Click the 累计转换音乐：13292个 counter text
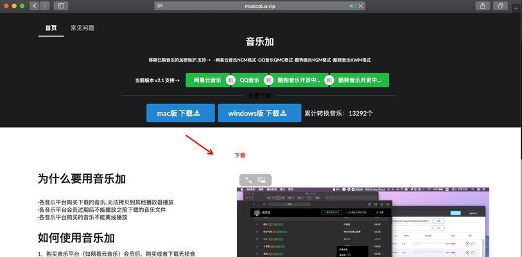Screen dimensions: 522x257 tap(339, 113)
